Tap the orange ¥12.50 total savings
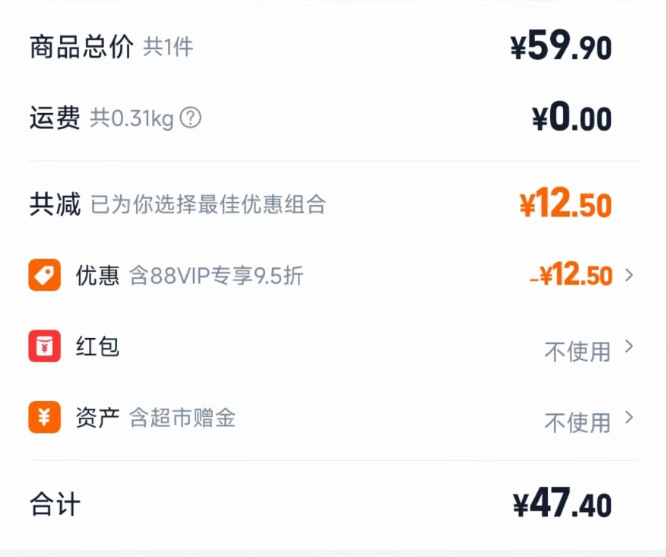Screen dimensions: 667x557 (x=565, y=205)
